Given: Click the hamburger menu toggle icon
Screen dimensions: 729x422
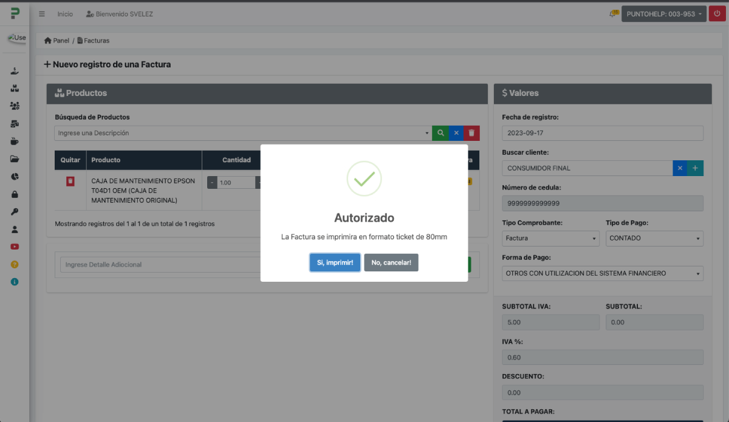Looking at the screenshot, I should tap(42, 14).
